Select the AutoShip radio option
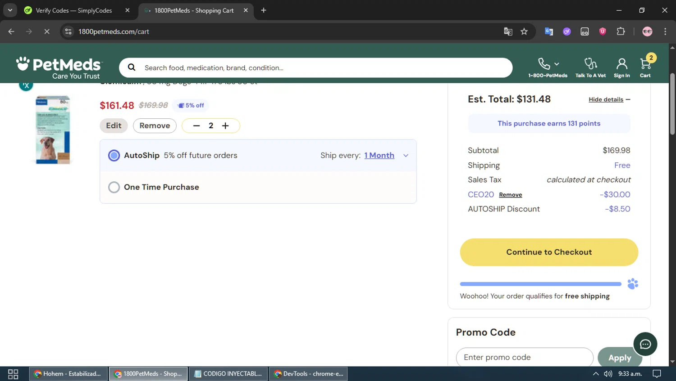Image resolution: width=676 pixels, height=381 pixels. 114,156
